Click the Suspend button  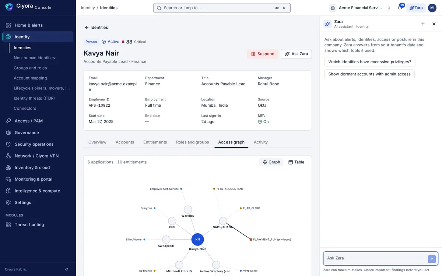263,54
